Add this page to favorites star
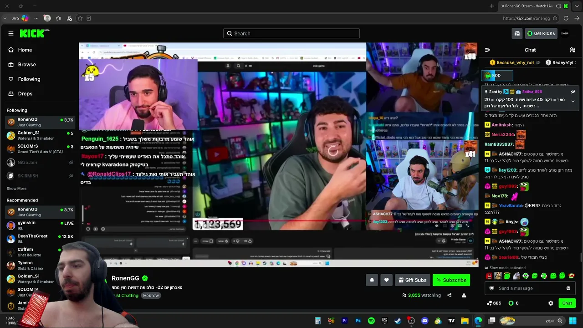This screenshot has width=583, height=328. click(x=80, y=18)
